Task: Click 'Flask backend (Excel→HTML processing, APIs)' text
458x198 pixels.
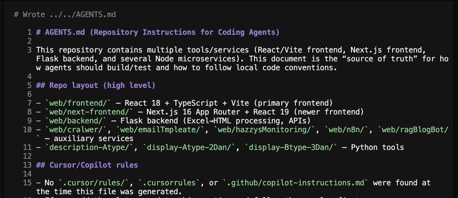Action: pyautogui.click(x=215, y=121)
